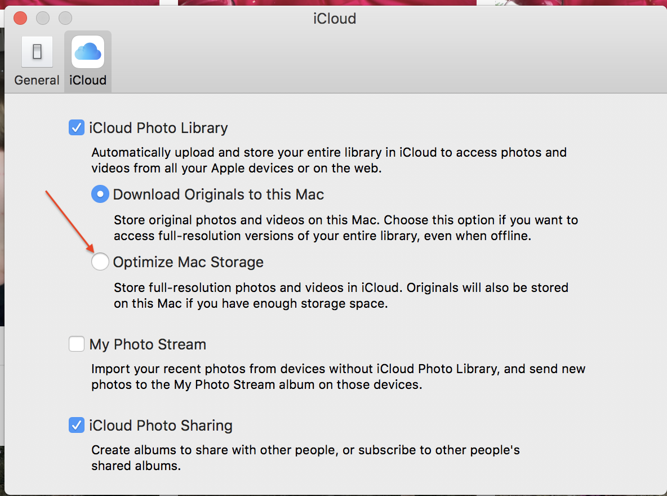This screenshot has width=667, height=496.
Task: Select Download Originals to this Mac
Action: pos(100,194)
